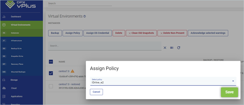
Task: Click the NAME column header
Action: click(62, 62)
